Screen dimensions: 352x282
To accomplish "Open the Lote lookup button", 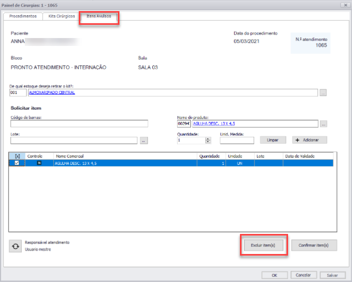I will (x=144, y=140).
